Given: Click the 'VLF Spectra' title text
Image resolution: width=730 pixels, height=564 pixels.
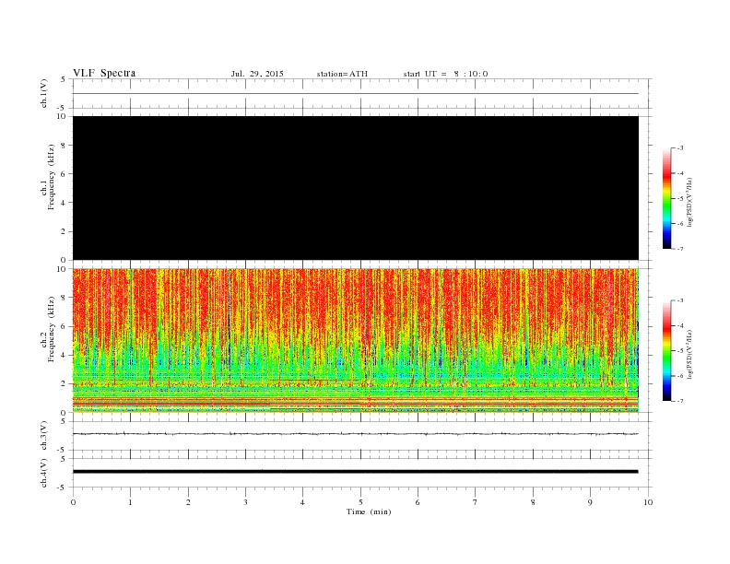Looking at the screenshot, I should [x=104, y=73].
